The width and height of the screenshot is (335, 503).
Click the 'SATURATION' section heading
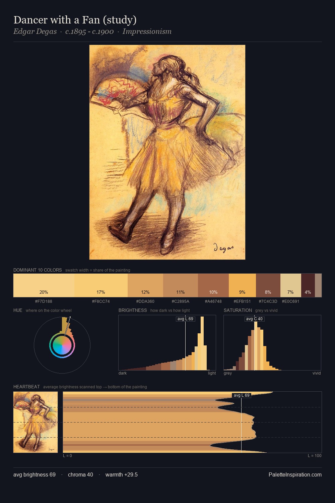tap(238, 310)
